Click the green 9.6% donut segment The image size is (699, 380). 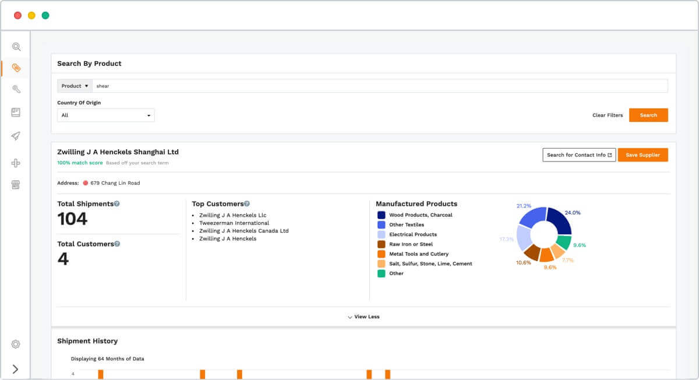pos(563,242)
